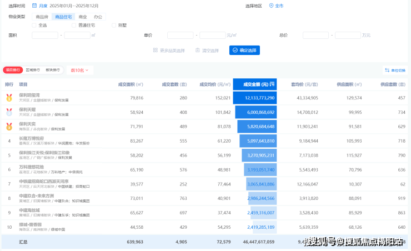Image resolution: width=411 pixels, height=251 pixels.
Task: Click the 确定选择 confirm button
Action: (244, 50)
